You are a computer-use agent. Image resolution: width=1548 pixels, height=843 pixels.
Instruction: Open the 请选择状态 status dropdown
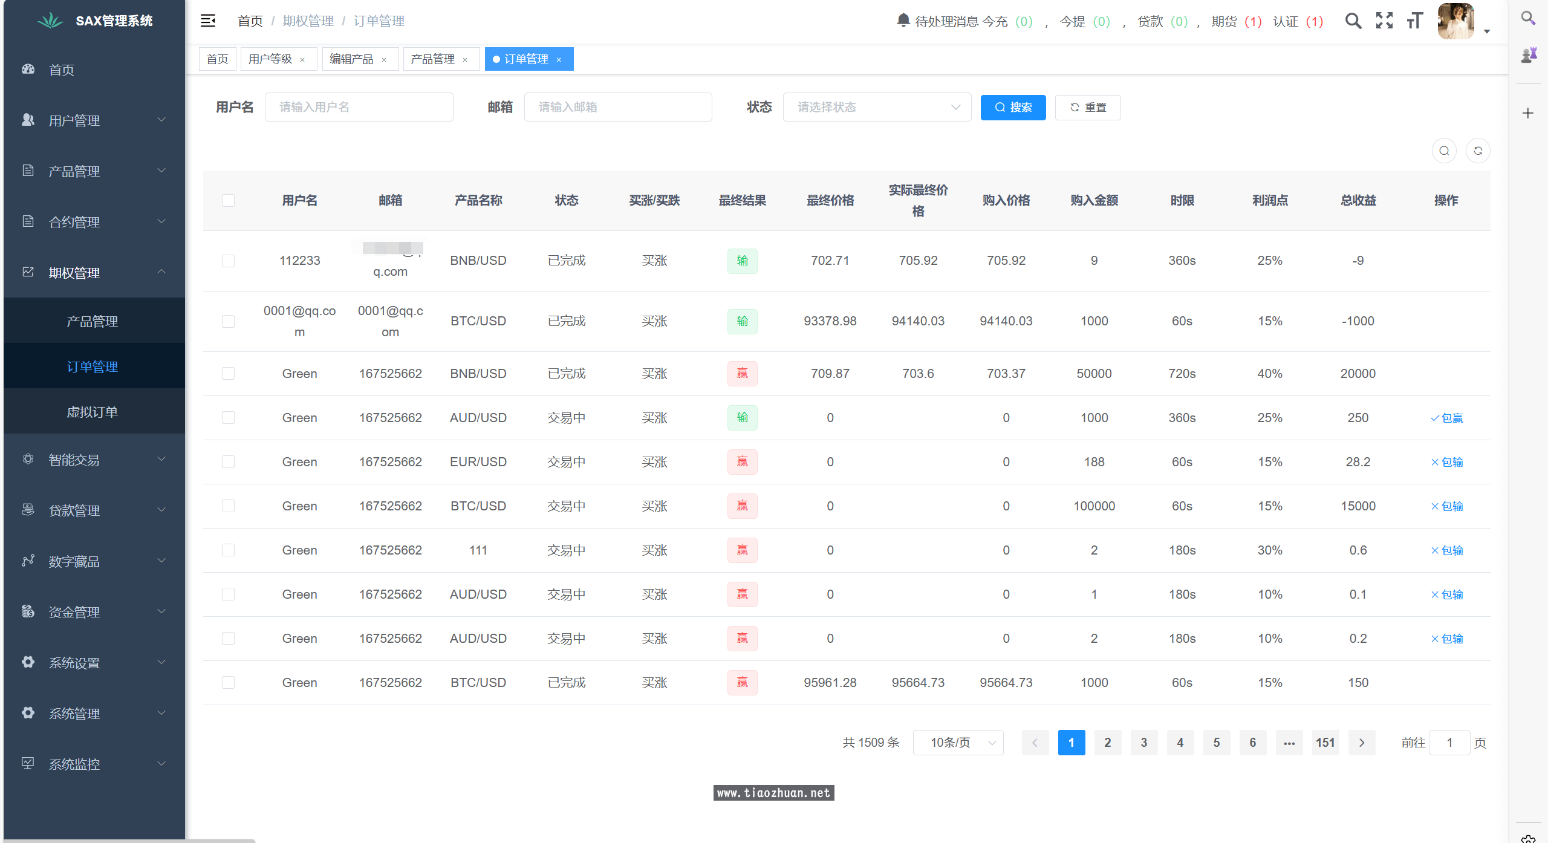click(877, 108)
